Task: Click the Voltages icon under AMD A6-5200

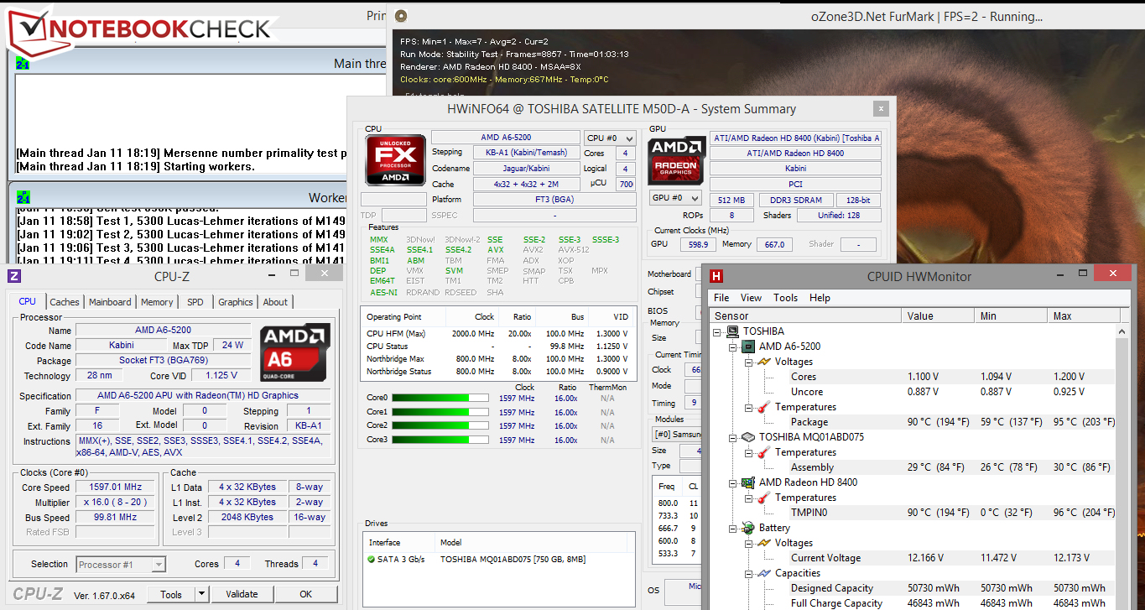Action: pyautogui.click(x=764, y=362)
